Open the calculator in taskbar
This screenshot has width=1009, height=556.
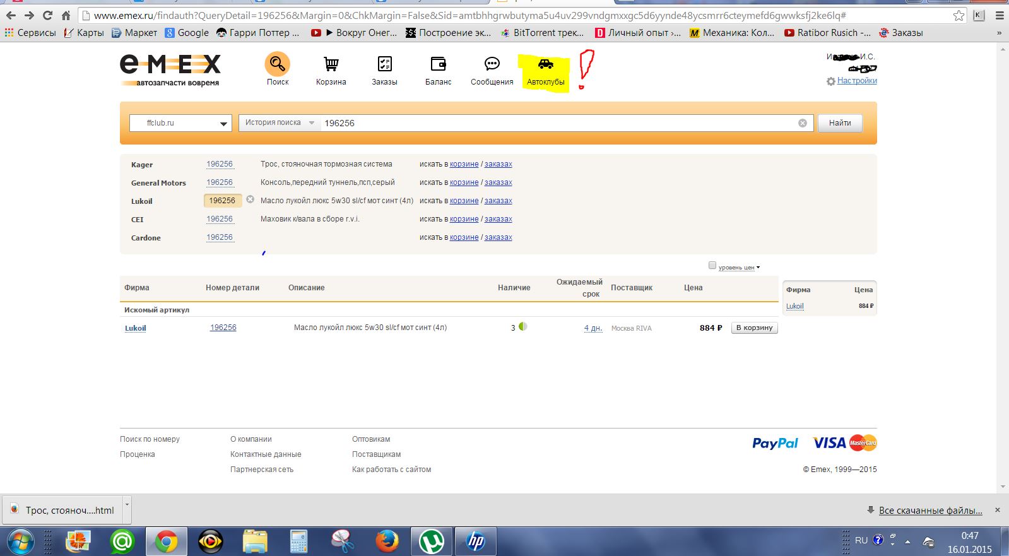pos(298,541)
